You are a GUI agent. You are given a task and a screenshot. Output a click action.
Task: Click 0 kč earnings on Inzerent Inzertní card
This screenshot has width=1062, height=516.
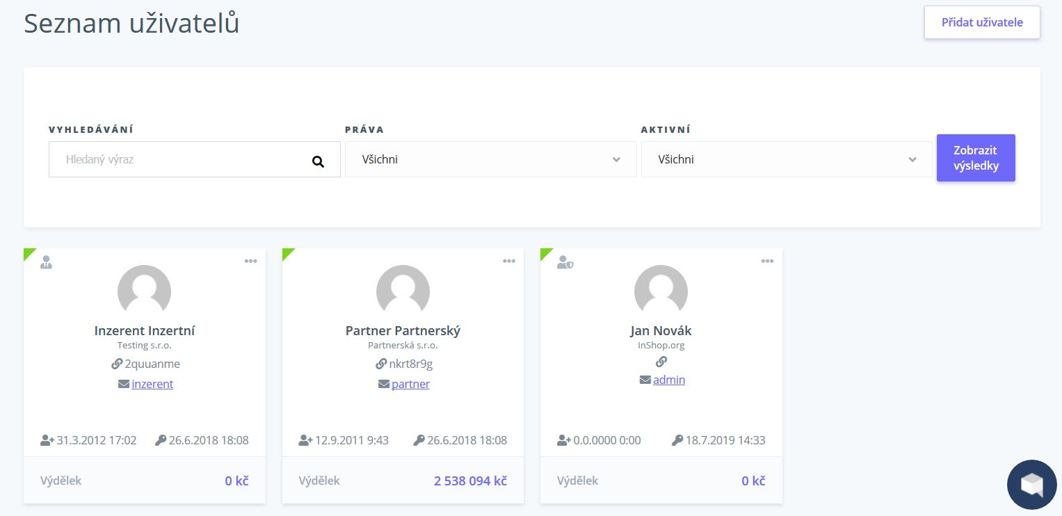click(x=236, y=481)
